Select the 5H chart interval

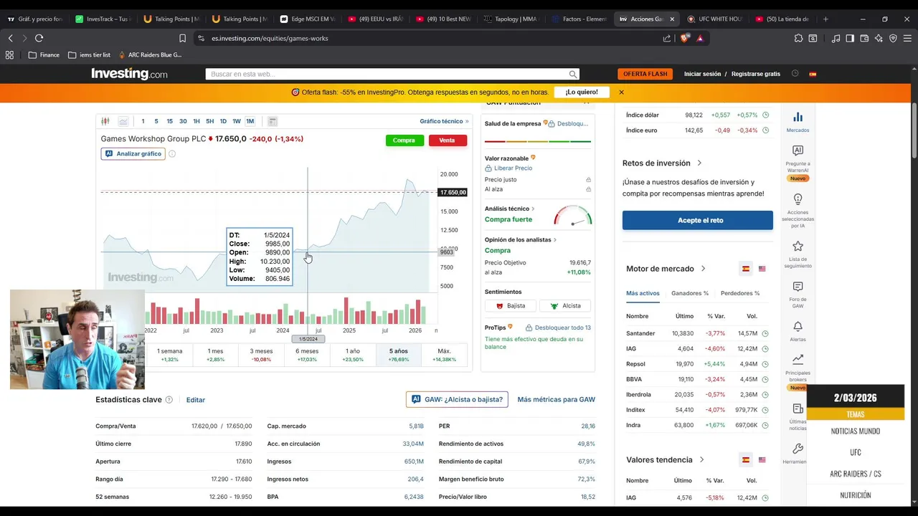(x=209, y=121)
